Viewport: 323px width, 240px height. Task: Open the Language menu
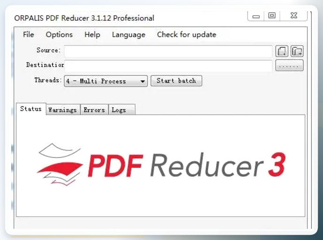129,35
